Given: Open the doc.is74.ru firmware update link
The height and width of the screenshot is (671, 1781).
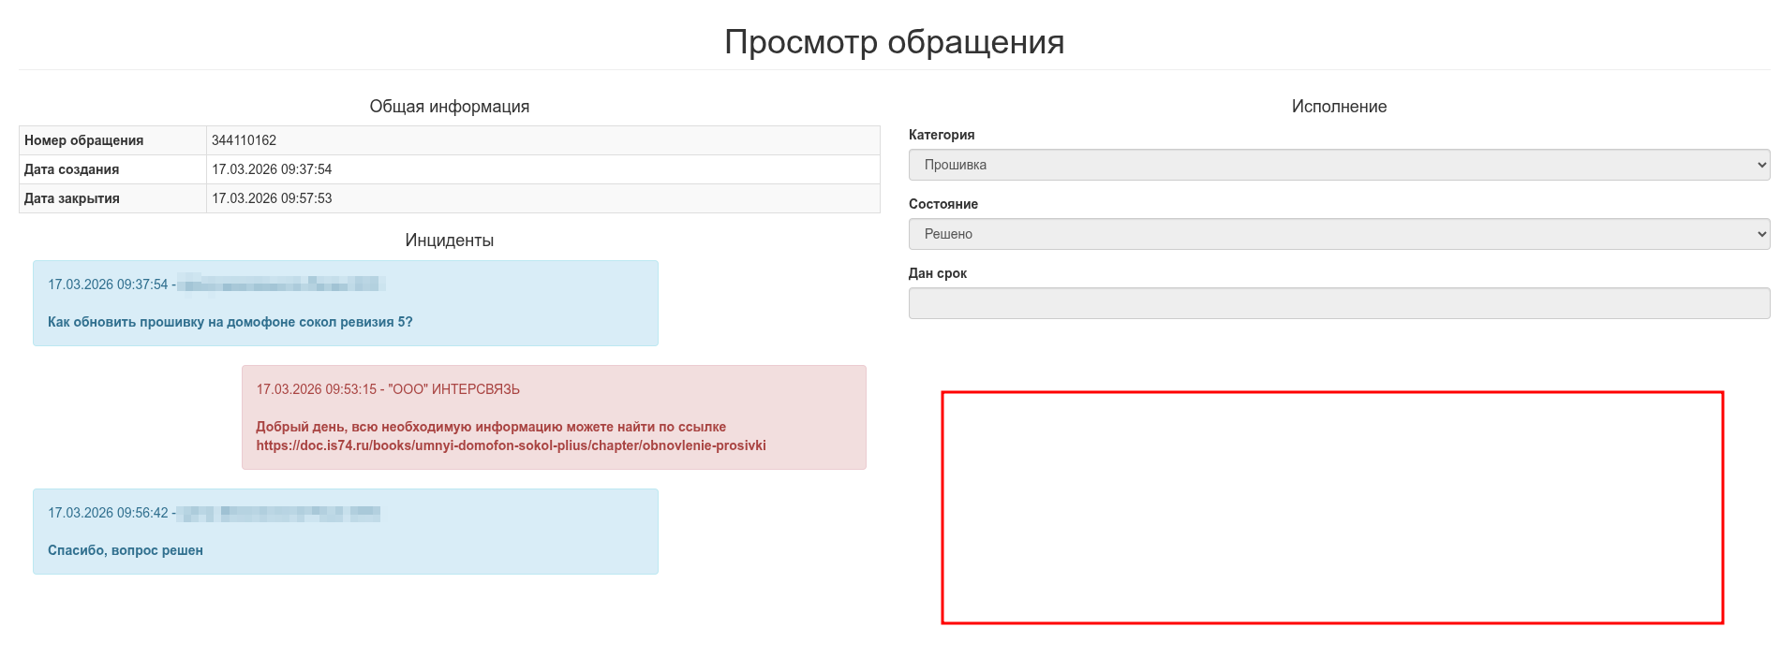Looking at the screenshot, I should click(x=511, y=445).
